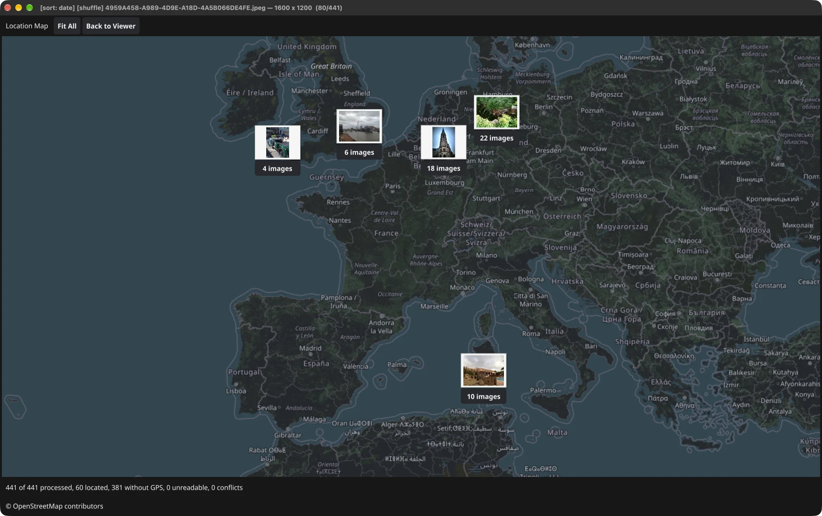Click the Gibraltar label on map
Viewport: 822px width, 516px height.
coord(288,435)
